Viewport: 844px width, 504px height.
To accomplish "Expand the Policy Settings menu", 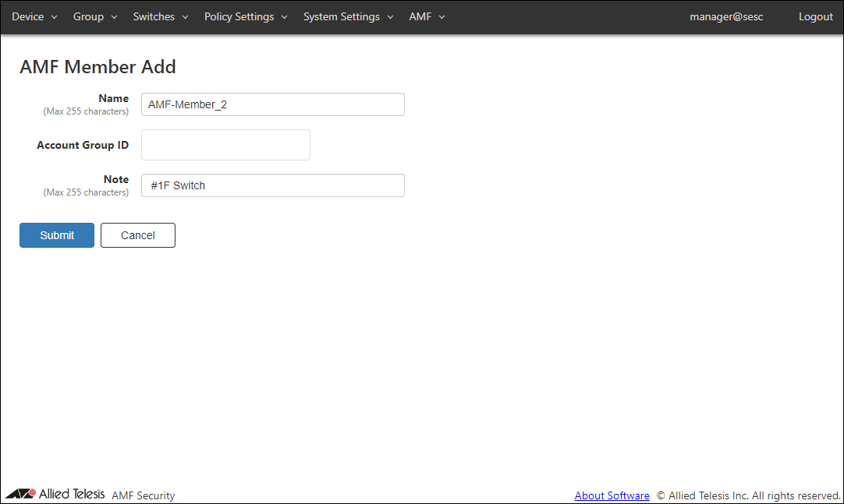I will 246,16.
